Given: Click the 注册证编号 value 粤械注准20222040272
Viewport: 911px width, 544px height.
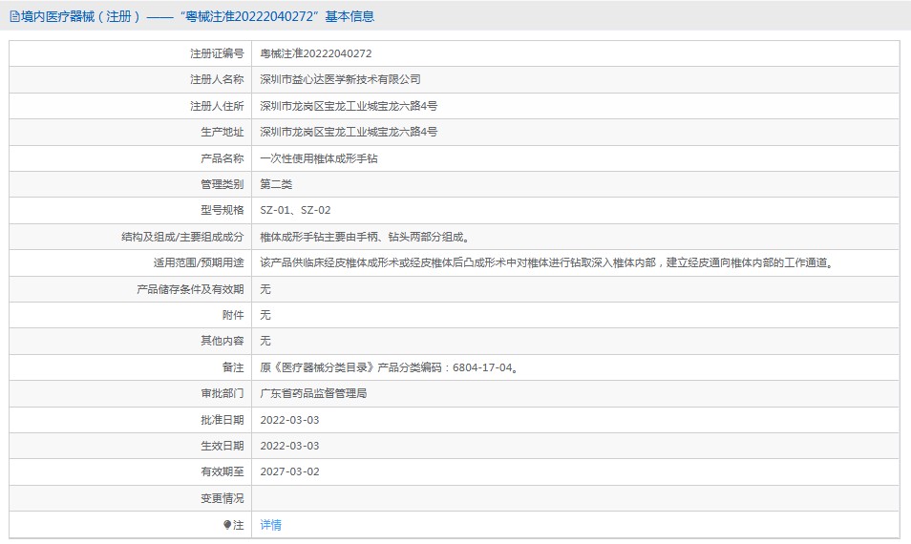Looking at the screenshot, I should 315,53.
